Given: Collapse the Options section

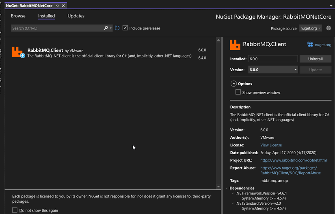Looking at the screenshot, I should [233, 84].
